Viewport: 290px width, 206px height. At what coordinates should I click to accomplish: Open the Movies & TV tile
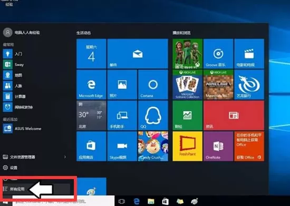coord(249,54)
